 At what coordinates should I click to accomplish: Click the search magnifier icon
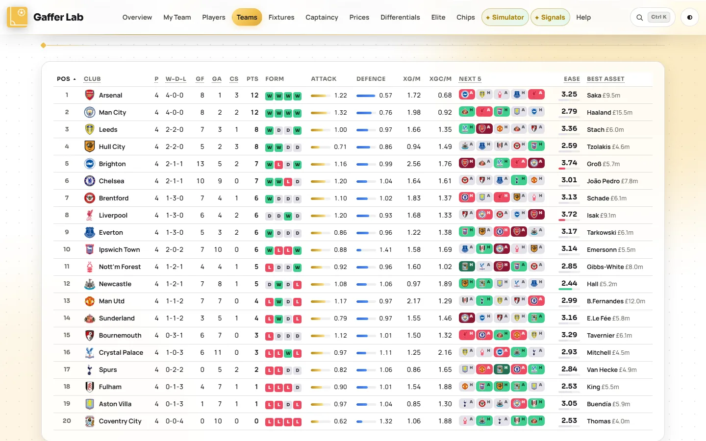tap(639, 18)
